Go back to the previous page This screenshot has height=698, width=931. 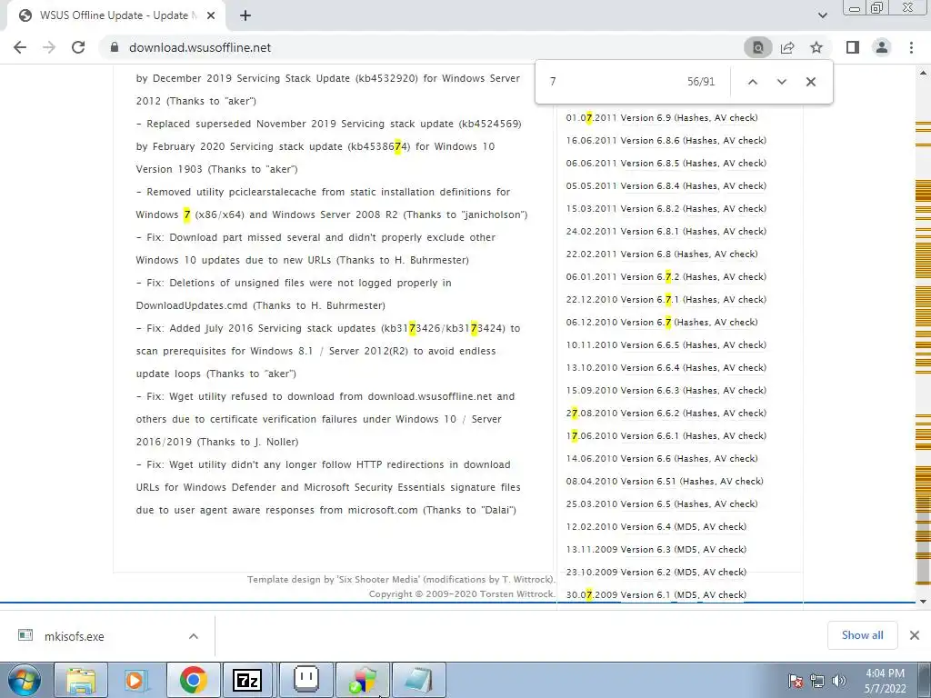coord(20,47)
